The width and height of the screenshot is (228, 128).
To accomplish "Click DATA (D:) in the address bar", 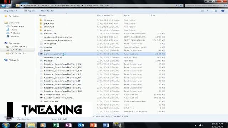I will pyautogui.click(x=47, y=6).
